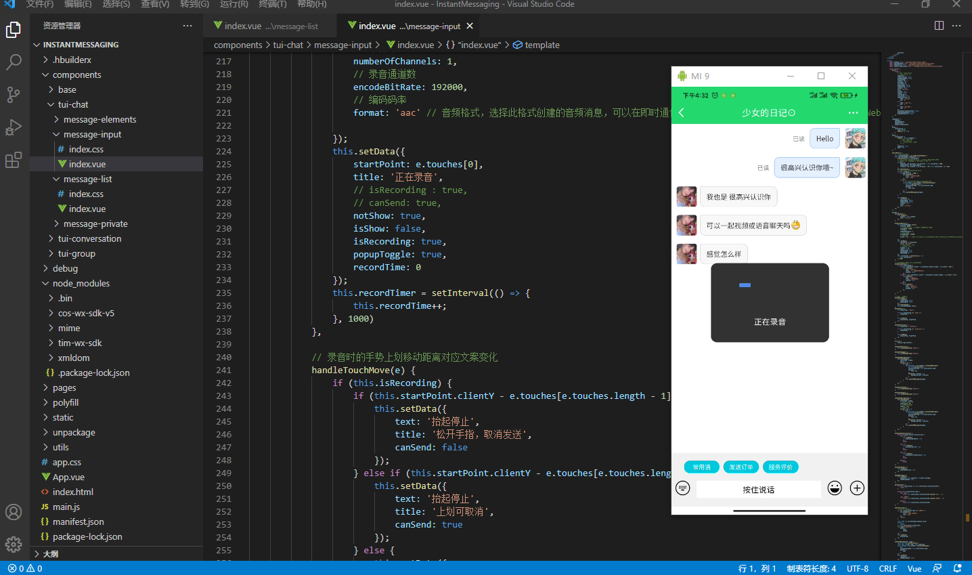Close the message-input index.vue tab
The height and width of the screenshot is (575, 972).
(x=470, y=26)
